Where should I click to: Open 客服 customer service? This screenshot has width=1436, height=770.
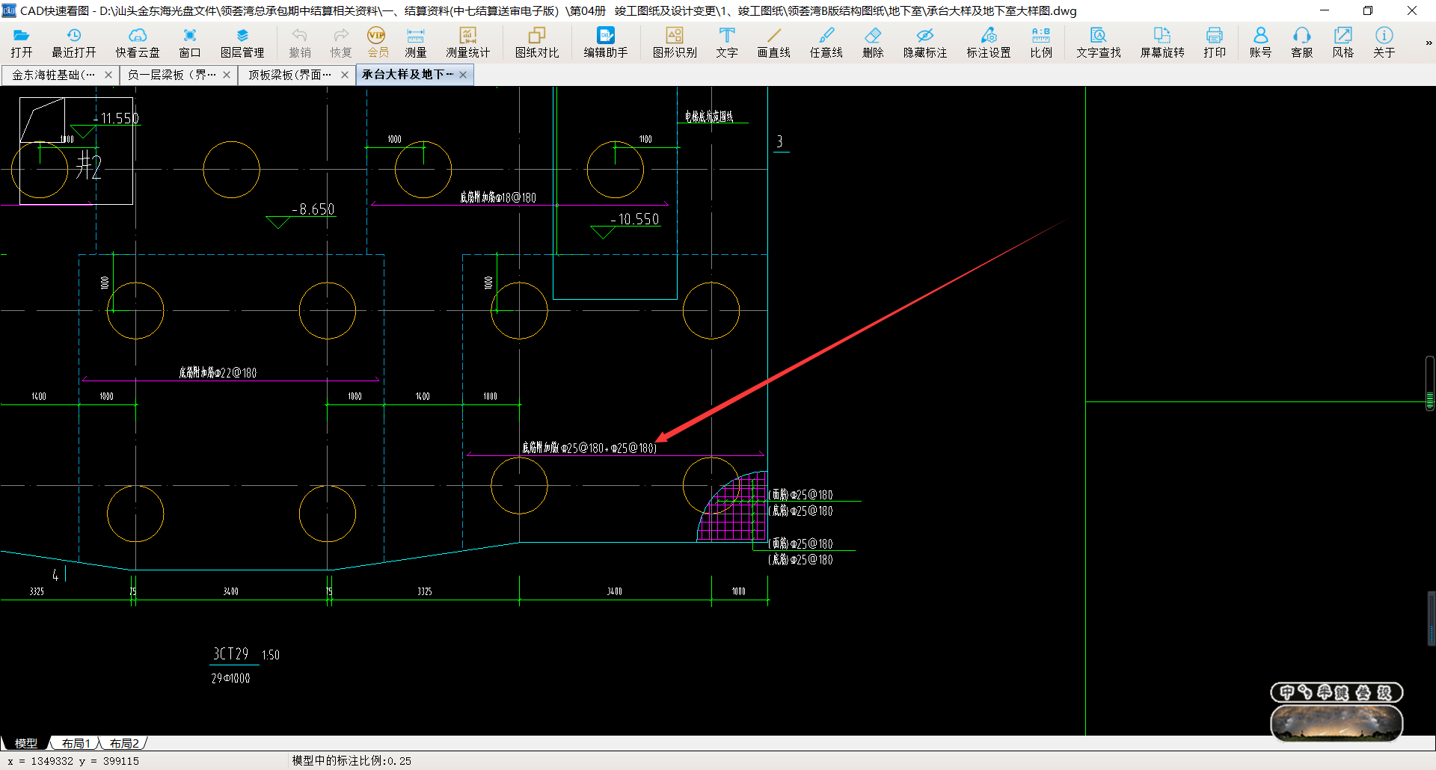pyautogui.click(x=1301, y=43)
